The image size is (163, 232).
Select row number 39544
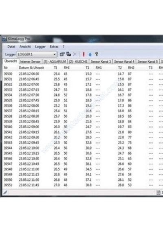8,148
